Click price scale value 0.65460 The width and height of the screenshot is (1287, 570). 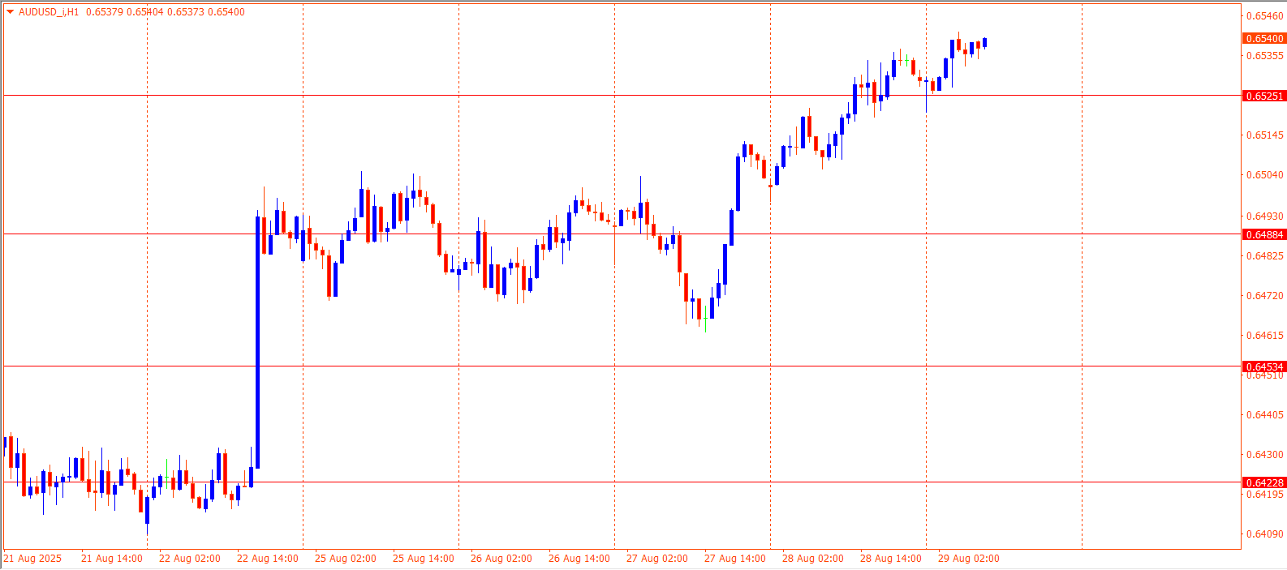1265,16
